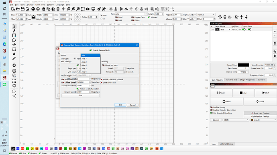The image size is (277, 155).
Task: Open the Align X Middle dropdown
Action: click(x=193, y=15)
